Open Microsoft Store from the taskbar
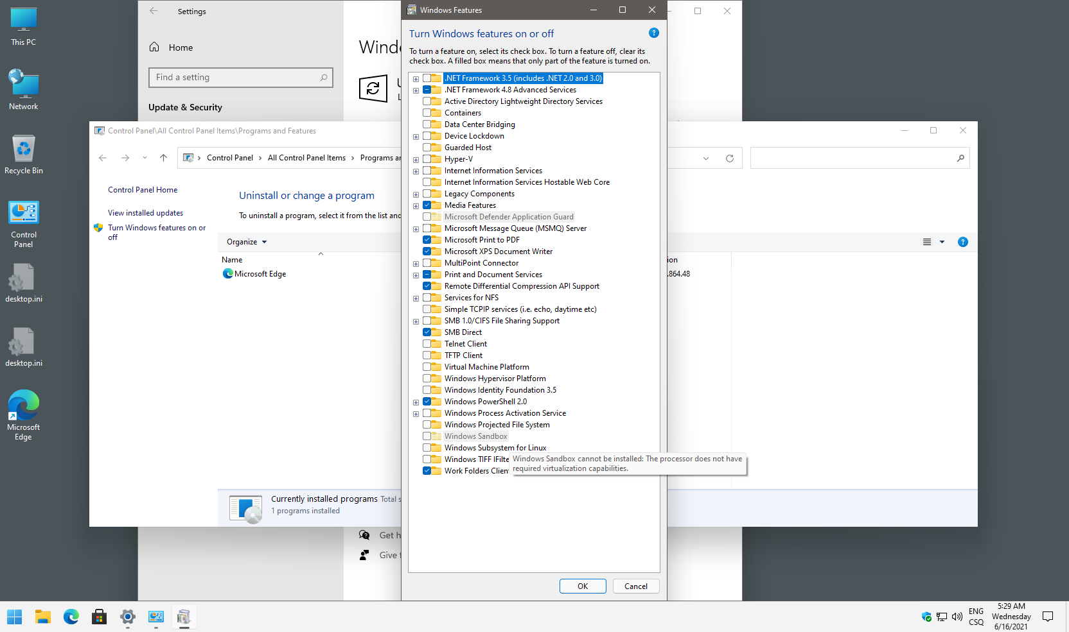Image resolution: width=1069 pixels, height=632 pixels. click(x=99, y=617)
